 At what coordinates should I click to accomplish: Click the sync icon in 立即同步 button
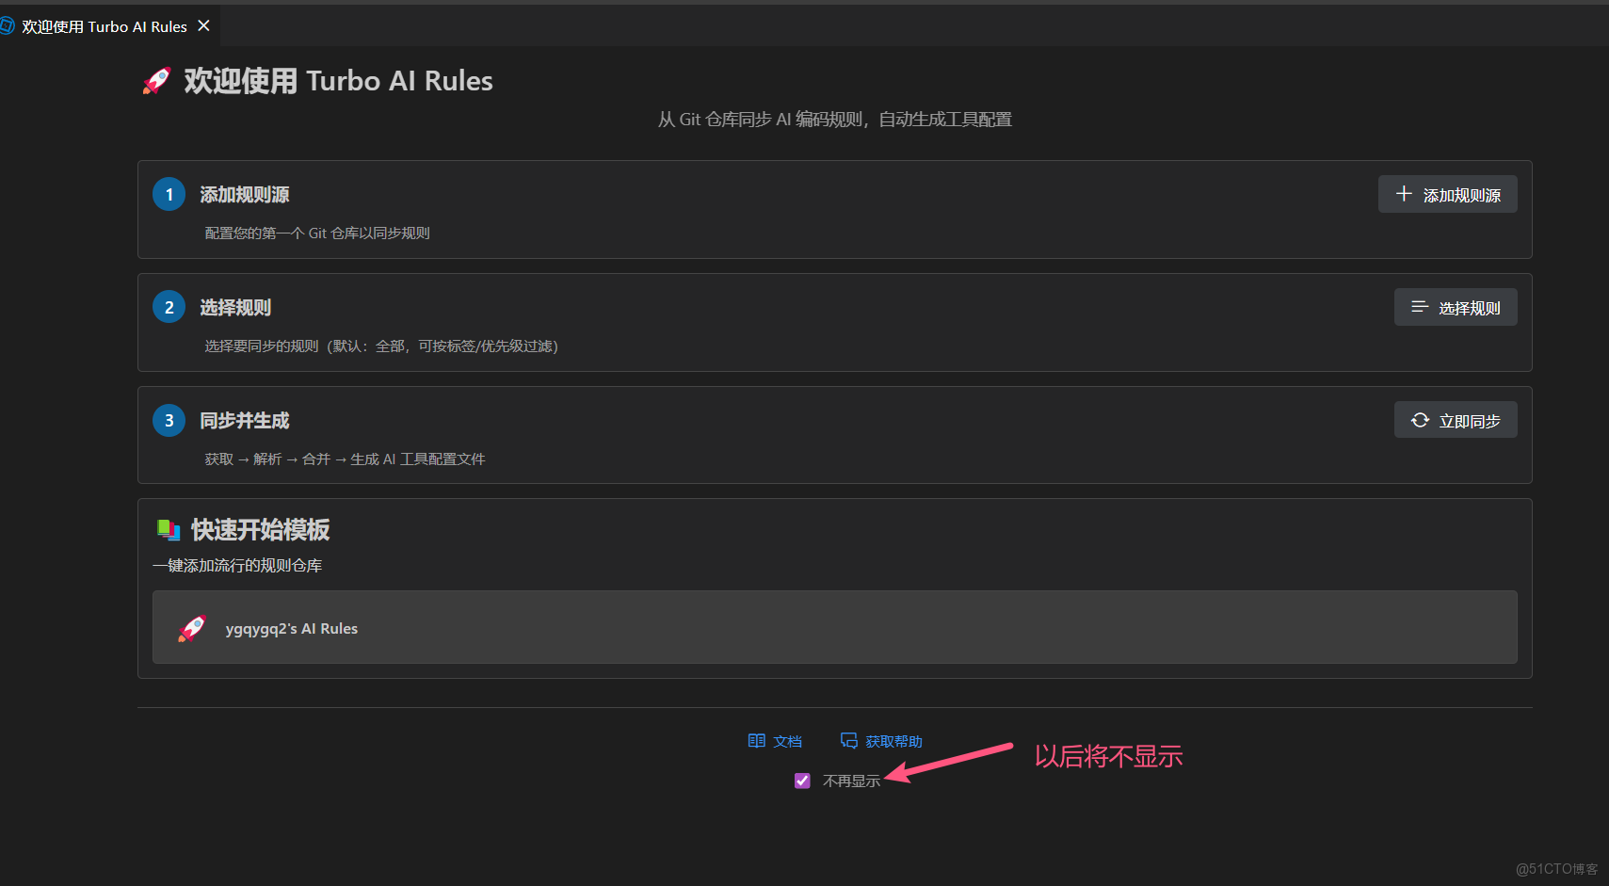click(x=1420, y=420)
